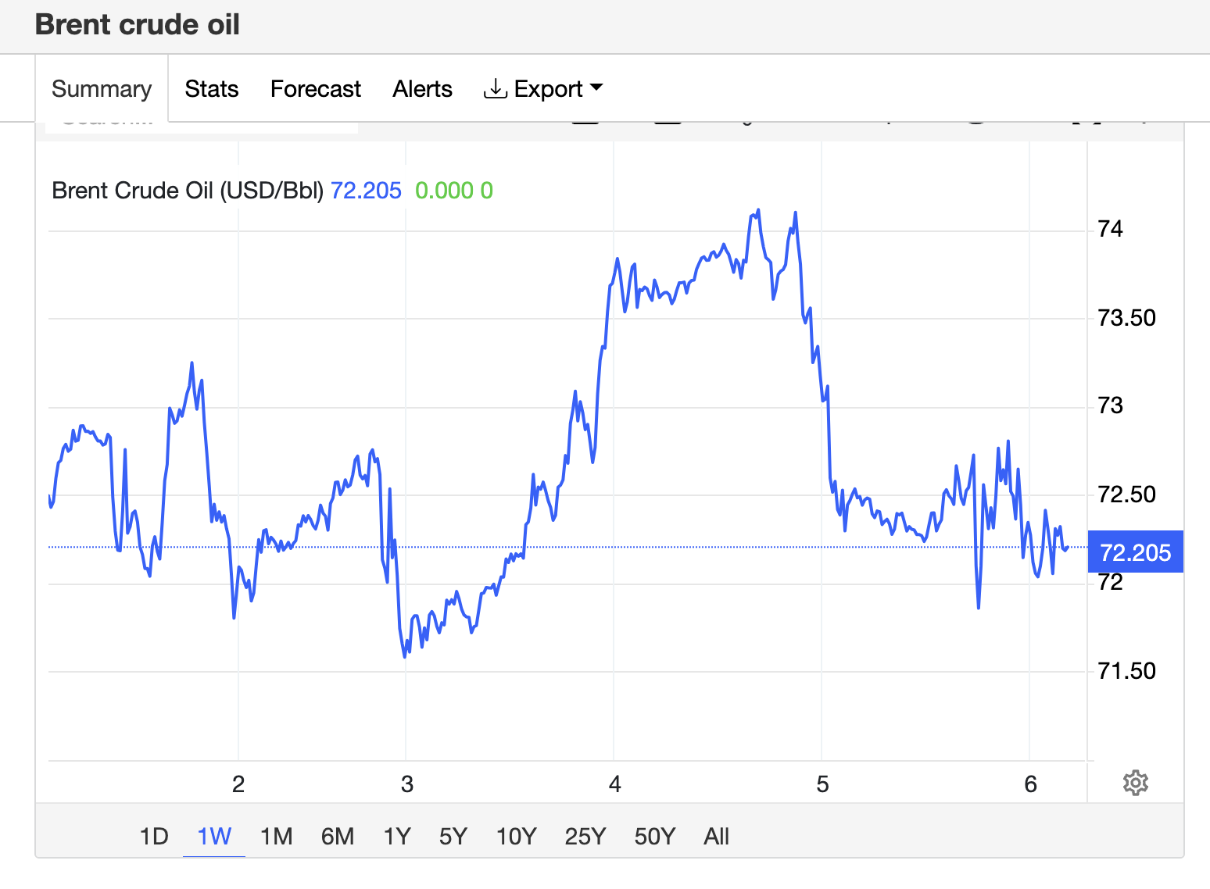Click the 72.50 price axis label
Screen dimensions: 1210x889
coord(1127,494)
